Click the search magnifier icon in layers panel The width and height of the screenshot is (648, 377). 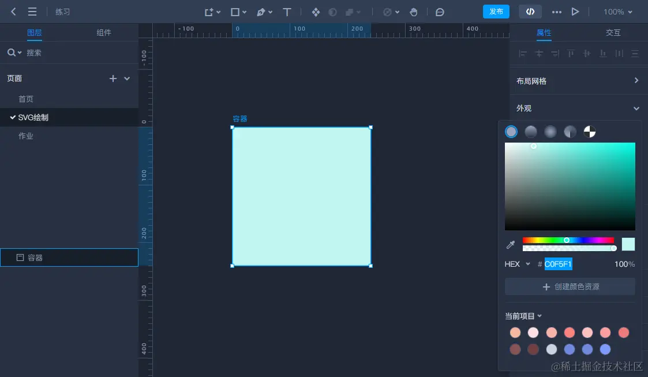(11, 53)
